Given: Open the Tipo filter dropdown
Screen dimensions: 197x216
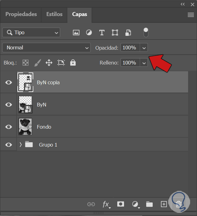Looking at the screenshot, I should click(31, 33).
